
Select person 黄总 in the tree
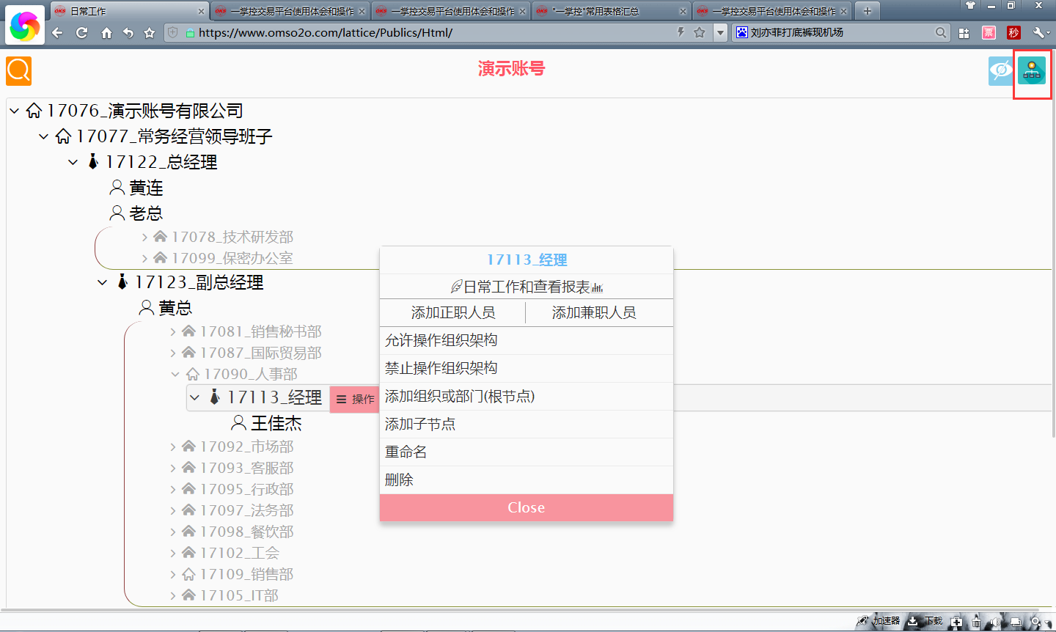[x=166, y=308]
